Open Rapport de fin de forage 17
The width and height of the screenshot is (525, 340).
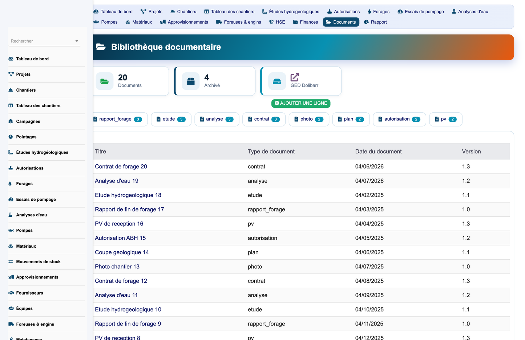pyautogui.click(x=129, y=209)
